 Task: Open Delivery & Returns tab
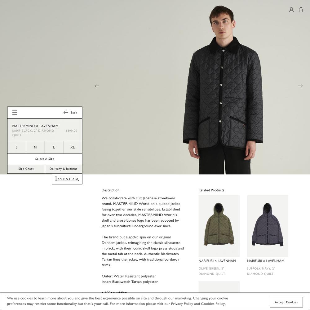coord(64,169)
